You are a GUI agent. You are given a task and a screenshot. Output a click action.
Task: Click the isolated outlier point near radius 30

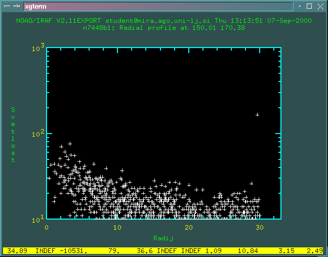pos(257,115)
